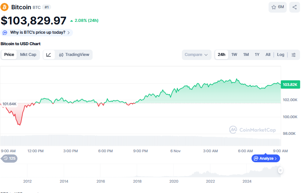Switch chart to Price view
The width and height of the screenshot is (303, 193).
(x=9, y=55)
